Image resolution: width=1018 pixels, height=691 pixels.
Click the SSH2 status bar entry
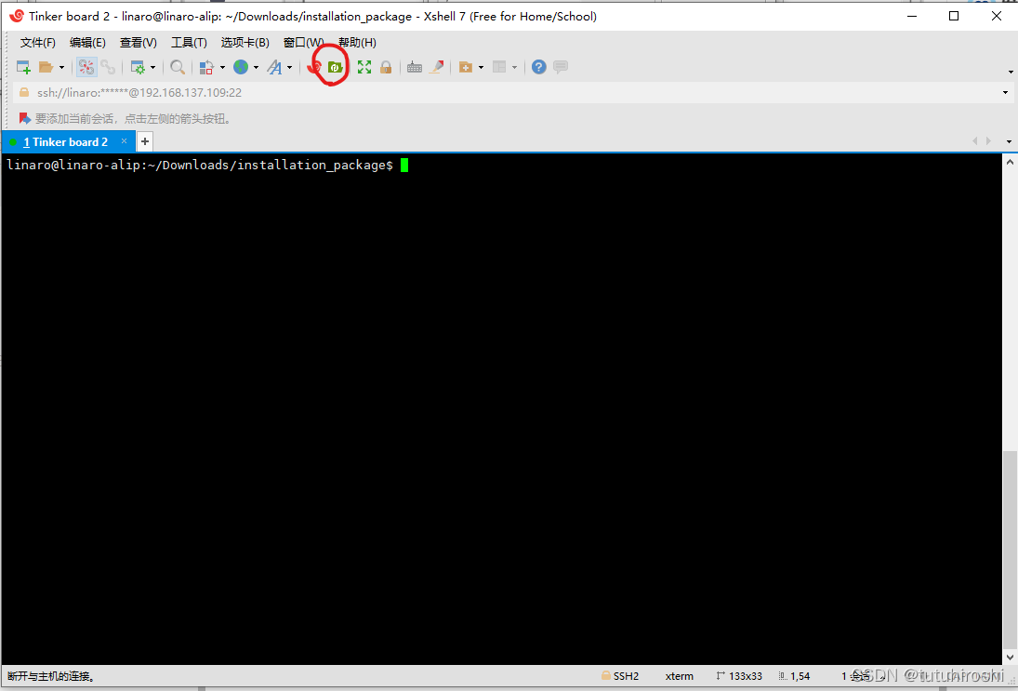tap(620, 676)
